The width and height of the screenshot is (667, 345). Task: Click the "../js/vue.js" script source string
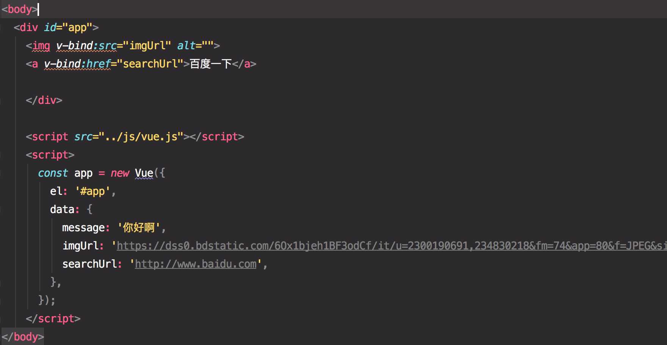pyautogui.click(x=141, y=136)
